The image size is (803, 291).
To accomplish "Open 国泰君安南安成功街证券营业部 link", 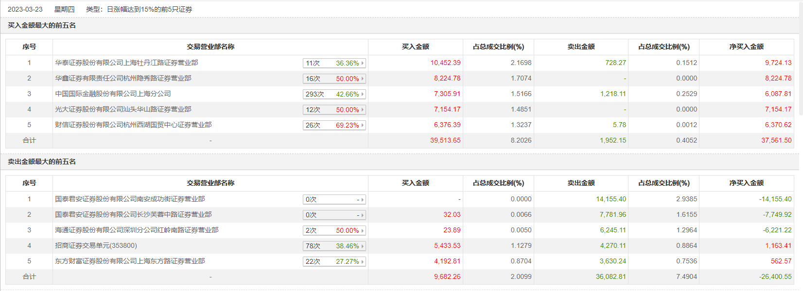I will [130, 199].
